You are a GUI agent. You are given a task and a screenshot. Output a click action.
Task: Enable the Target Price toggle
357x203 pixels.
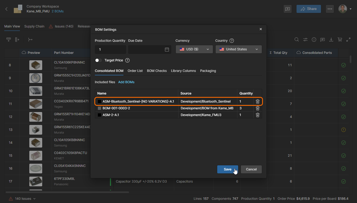(99, 60)
